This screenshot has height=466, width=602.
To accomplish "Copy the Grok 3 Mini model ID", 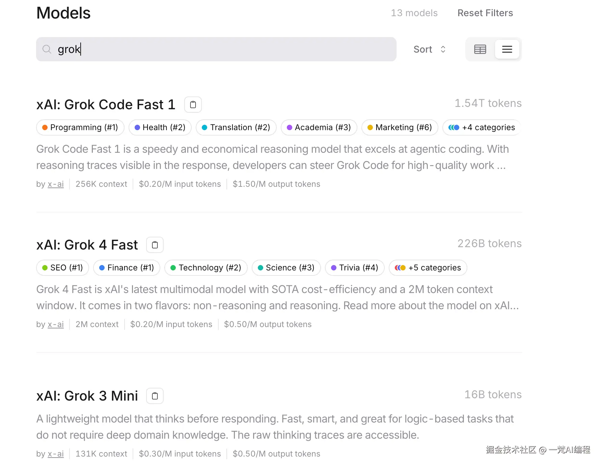I will tap(155, 396).
